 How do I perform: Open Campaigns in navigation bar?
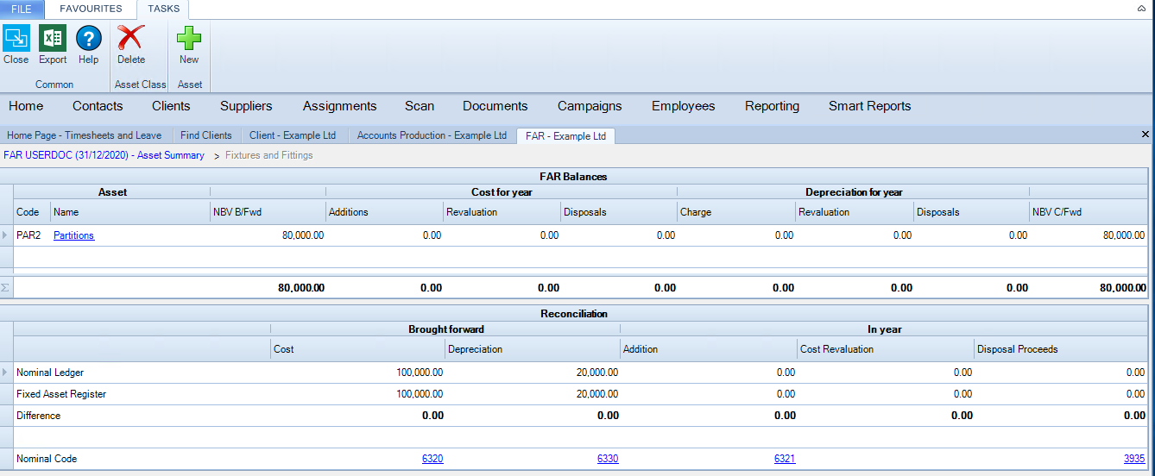(x=590, y=106)
